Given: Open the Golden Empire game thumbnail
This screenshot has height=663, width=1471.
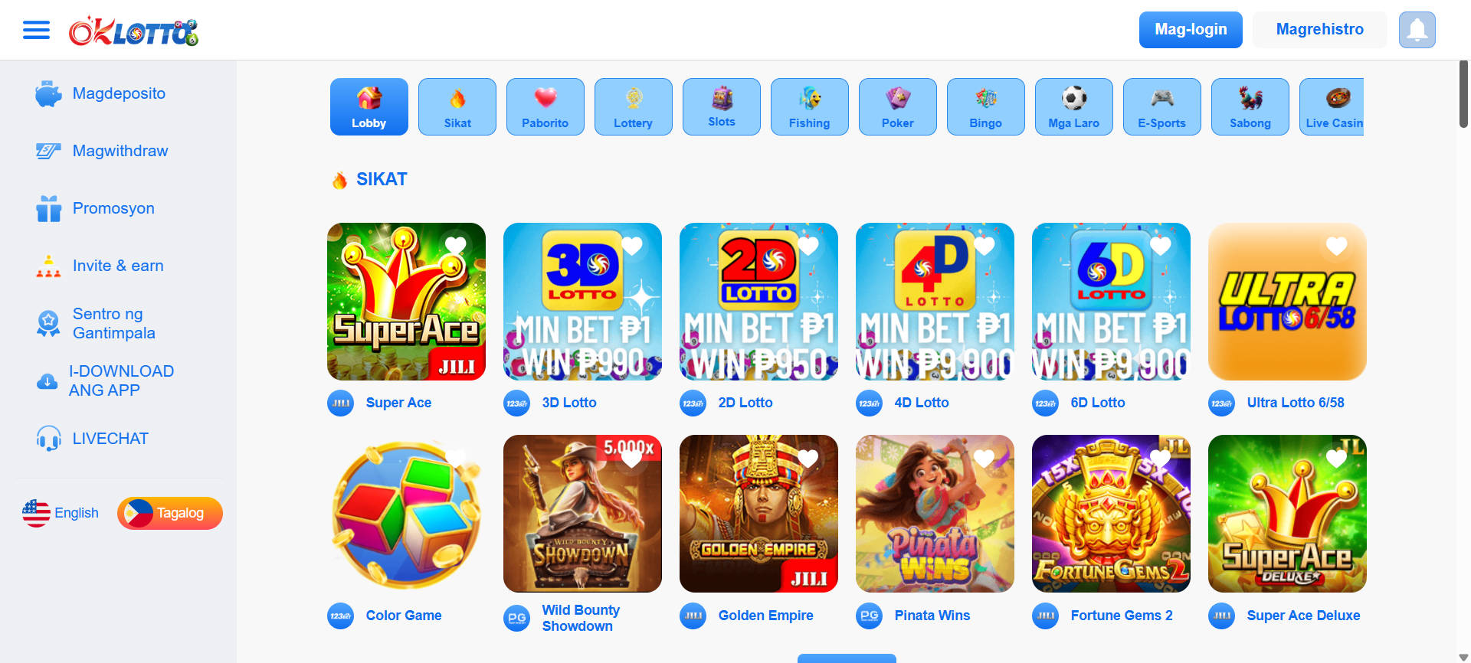Looking at the screenshot, I should [758, 514].
